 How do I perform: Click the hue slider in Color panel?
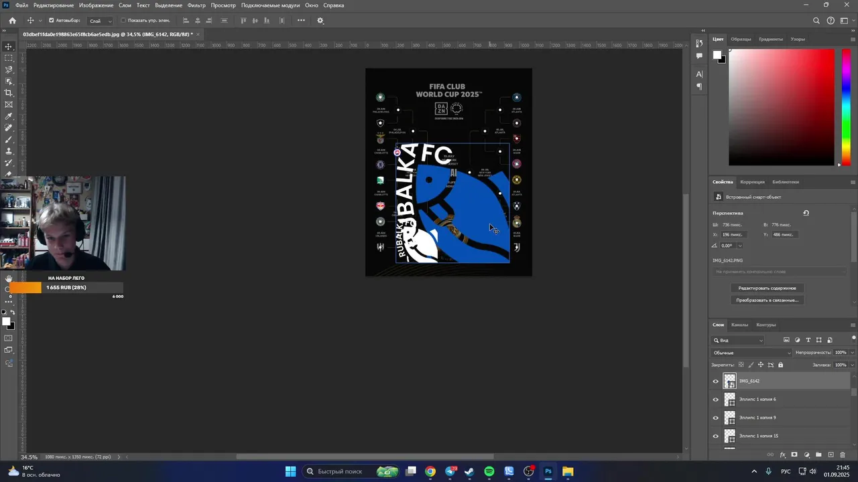(846, 107)
